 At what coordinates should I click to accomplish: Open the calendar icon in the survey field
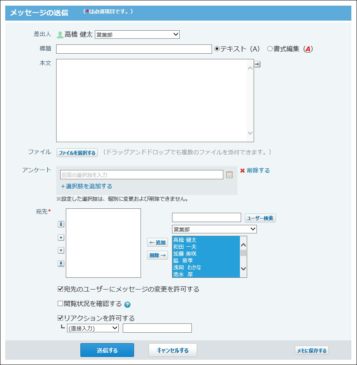point(229,174)
